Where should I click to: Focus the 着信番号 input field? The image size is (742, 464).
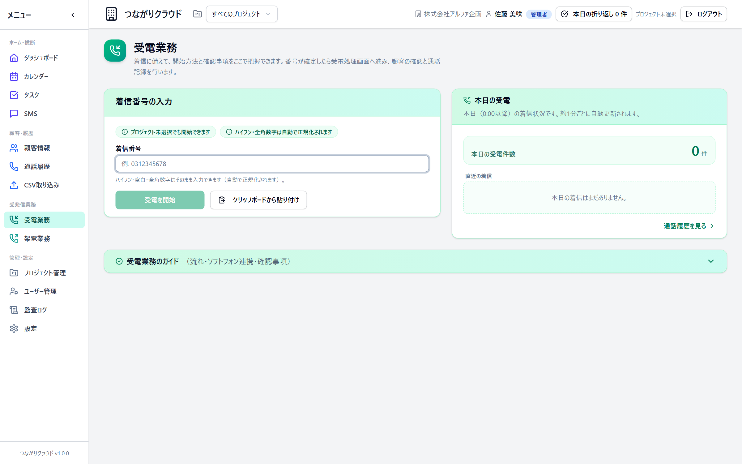272,164
